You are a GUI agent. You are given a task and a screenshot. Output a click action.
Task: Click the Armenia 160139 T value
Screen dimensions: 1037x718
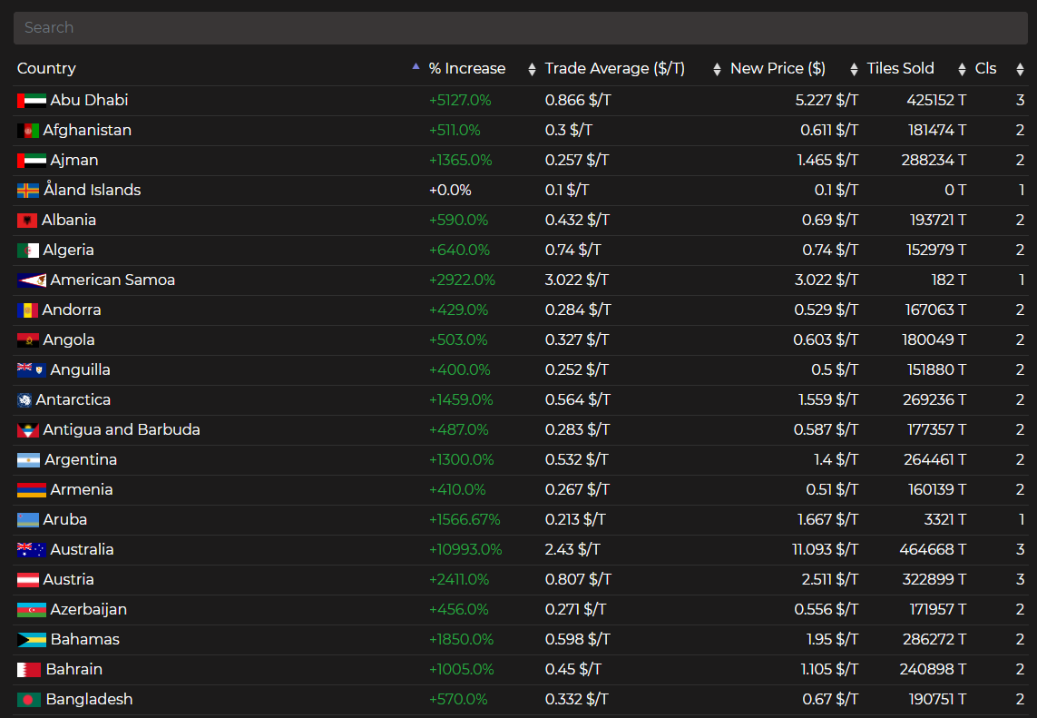(x=937, y=489)
